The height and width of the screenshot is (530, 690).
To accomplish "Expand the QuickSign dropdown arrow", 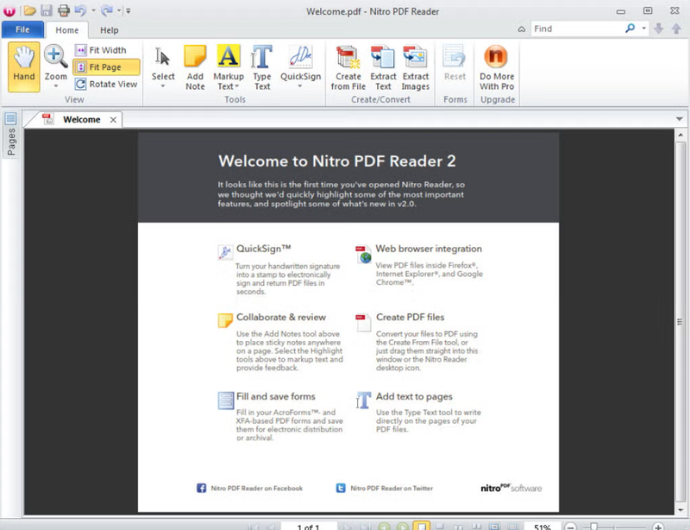I will [x=300, y=86].
